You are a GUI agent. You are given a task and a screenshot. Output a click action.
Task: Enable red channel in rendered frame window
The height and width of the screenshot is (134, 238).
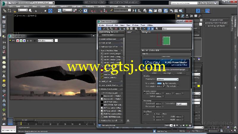tap(18, 41)
